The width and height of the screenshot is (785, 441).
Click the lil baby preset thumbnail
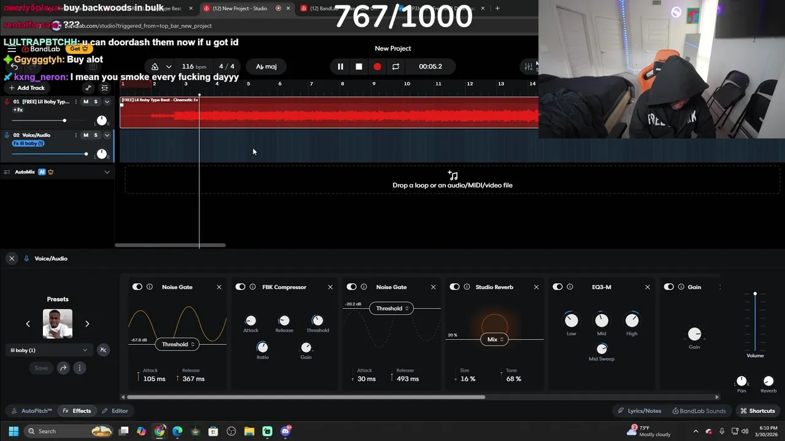(x=58, y=323)
